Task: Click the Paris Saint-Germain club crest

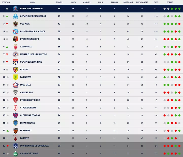Action: coord(16,9)
